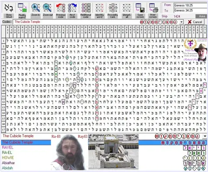Select matrix row number 13

(x=3, y=107)
